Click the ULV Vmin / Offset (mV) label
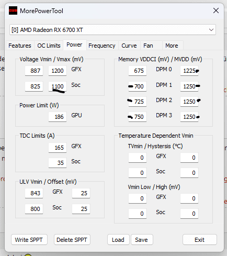Screen dimensions: 227x256 (48, 182)
